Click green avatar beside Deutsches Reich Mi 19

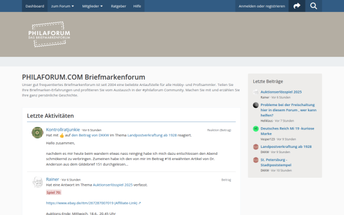pyautogui.click(x=256, y=128)
